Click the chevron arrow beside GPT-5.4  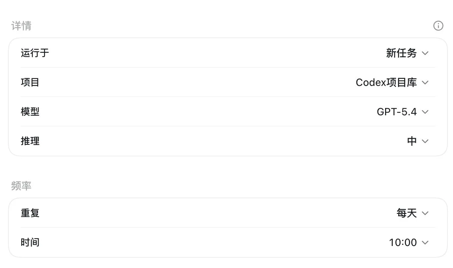[425, 112]
